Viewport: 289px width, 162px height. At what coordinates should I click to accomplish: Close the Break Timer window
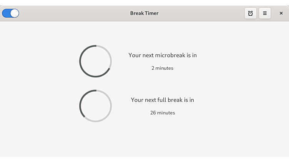click(281, 13)
